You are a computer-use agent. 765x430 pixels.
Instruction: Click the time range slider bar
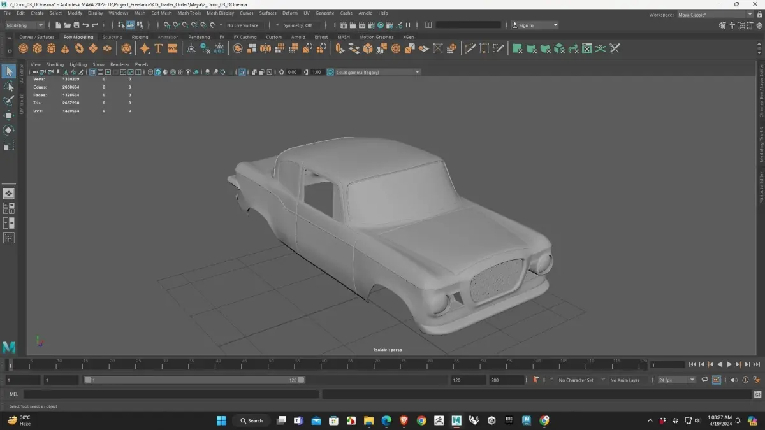(x=194, y=380)
